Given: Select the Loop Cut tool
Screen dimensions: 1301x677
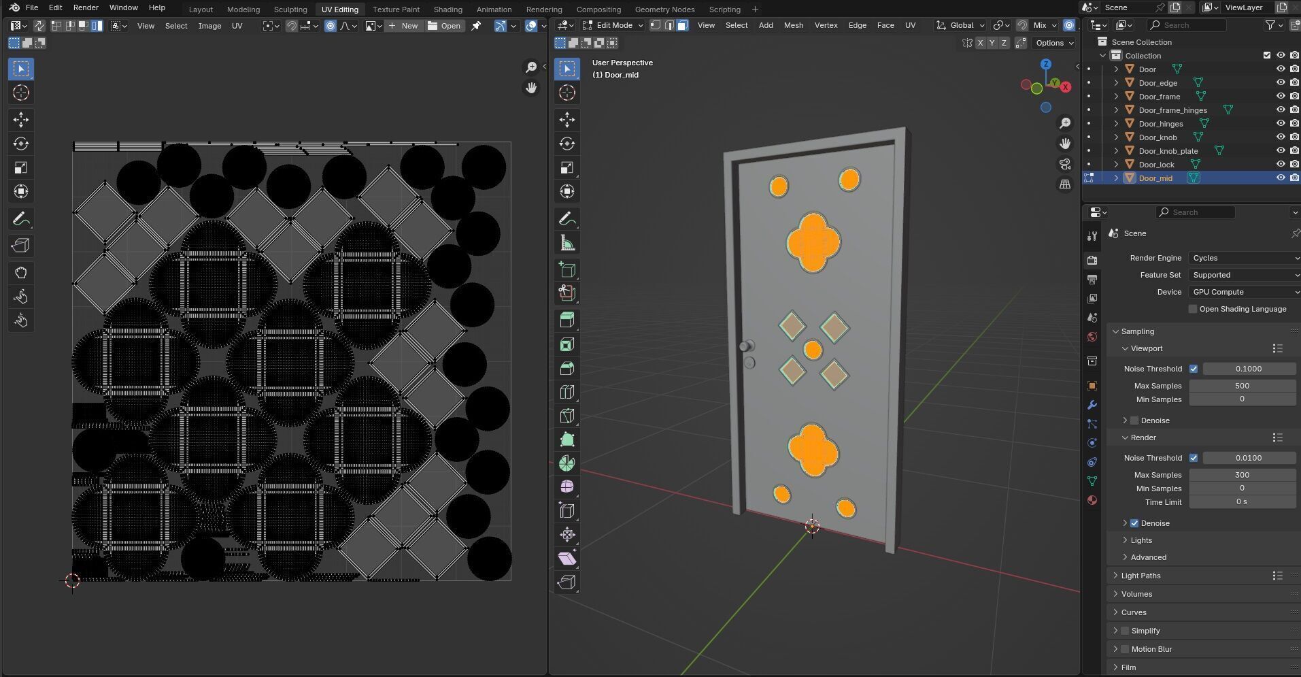Looking at the screenshot, I should tap(567, 392).
